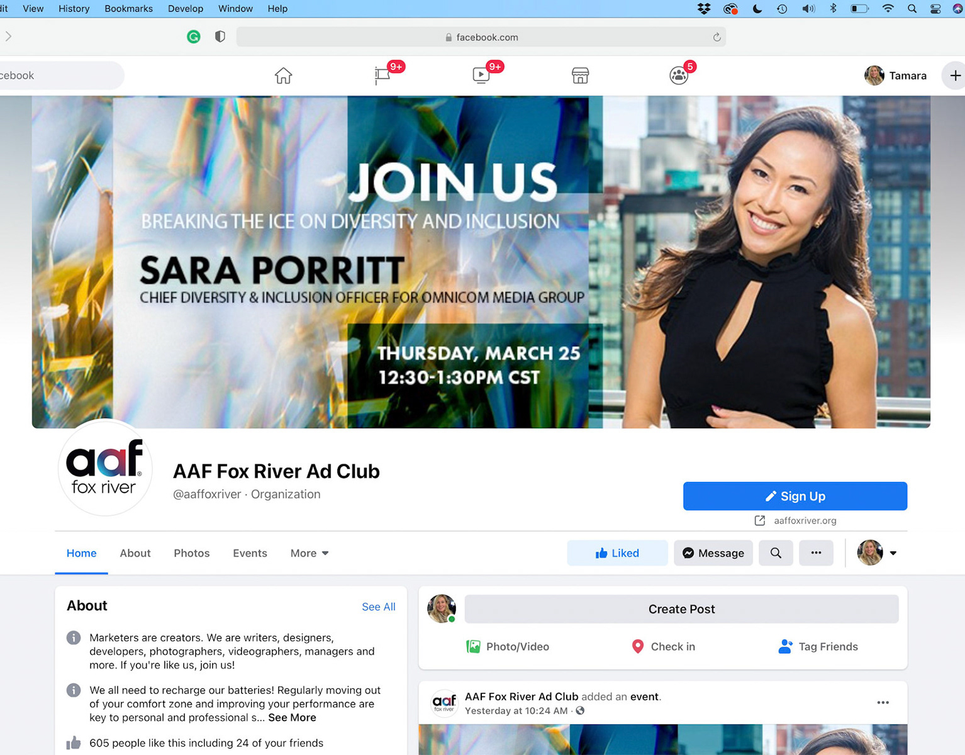
Task: Reload the page with refresh icon
Action: [x=717, y=37]
